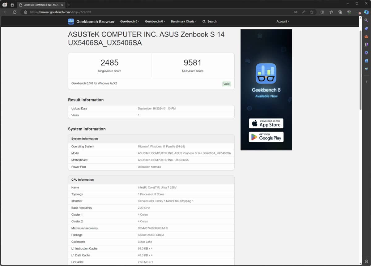The image size is (371, 266).
Task: Click the Package value Socket 2833 FCBGA
Action: (151, 235)
